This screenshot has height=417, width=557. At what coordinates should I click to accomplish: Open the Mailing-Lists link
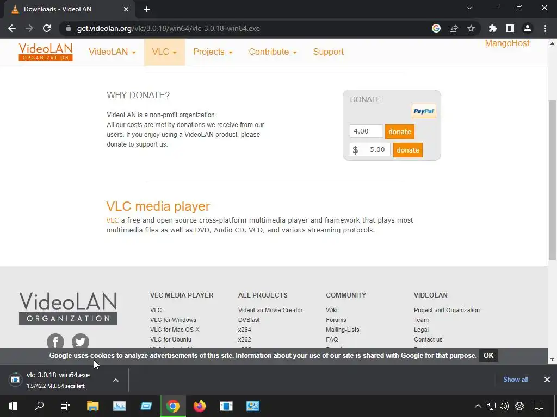click(x=343, y=330)
